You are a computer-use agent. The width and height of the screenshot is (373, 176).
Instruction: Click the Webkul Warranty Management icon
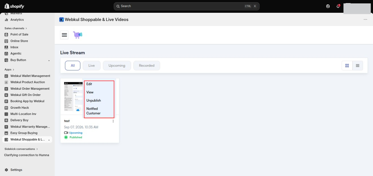tap(6, 127)
